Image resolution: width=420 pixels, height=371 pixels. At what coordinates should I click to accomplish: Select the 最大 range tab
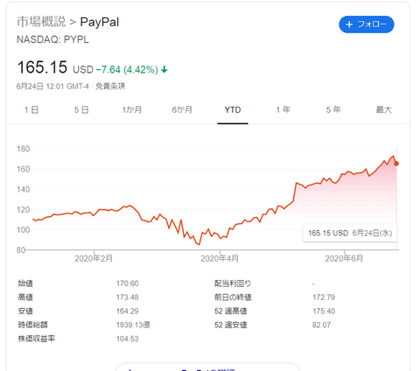384,110
